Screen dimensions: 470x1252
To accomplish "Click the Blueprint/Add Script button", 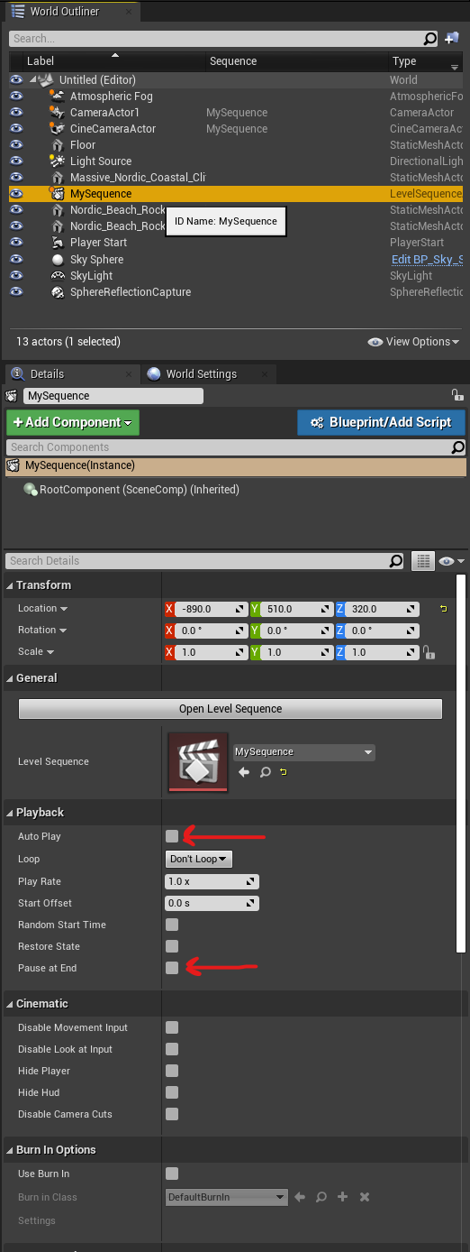I will (381, 422).
